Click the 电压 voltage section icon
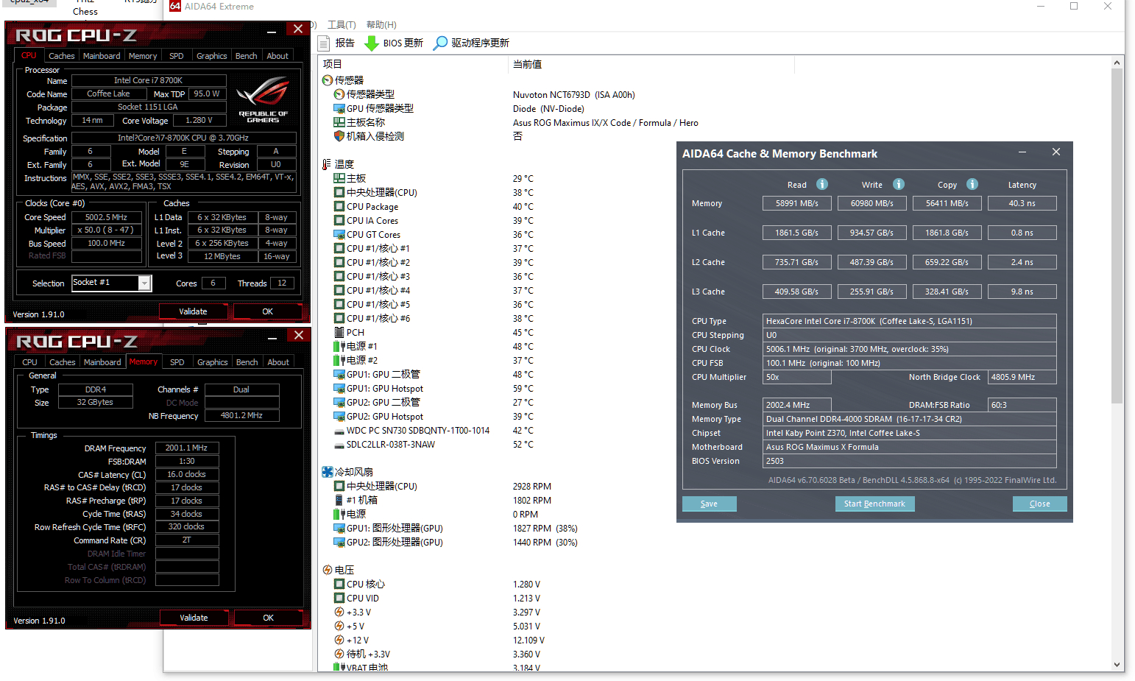This screenshot has width=1135, height=681. pyautogui.click(x=328, y=570)
